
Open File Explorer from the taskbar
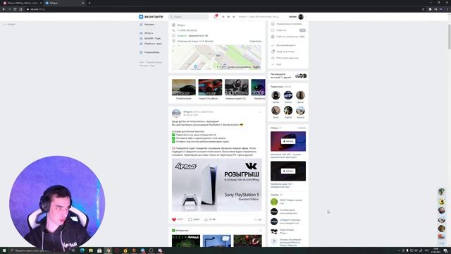91,250
